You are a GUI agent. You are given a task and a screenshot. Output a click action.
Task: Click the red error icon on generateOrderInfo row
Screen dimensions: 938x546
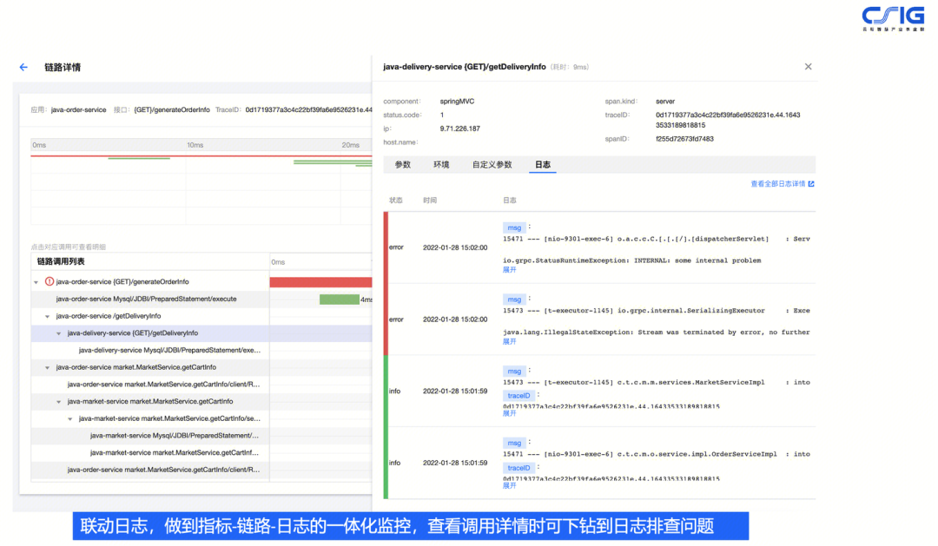[50, 281]
